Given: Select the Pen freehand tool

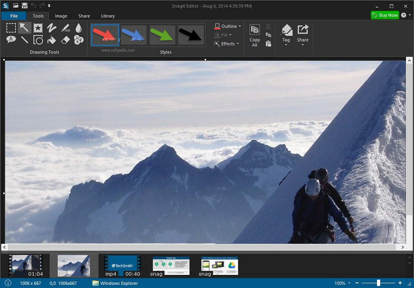Looking at the screenshot, I should coord(52,28).
